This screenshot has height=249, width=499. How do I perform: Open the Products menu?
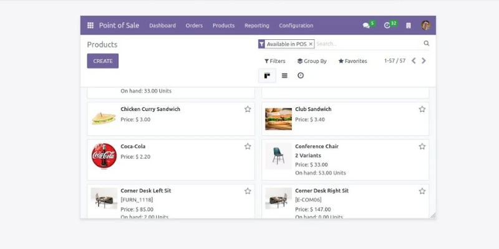(x=224, y=26)
